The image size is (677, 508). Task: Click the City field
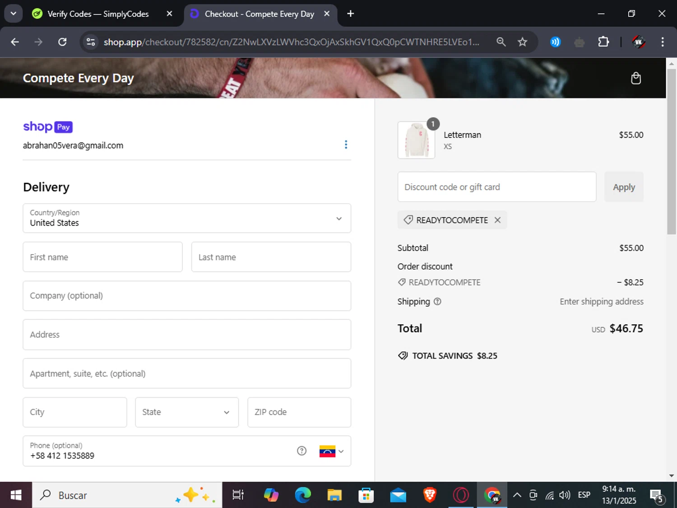[75, 412]
